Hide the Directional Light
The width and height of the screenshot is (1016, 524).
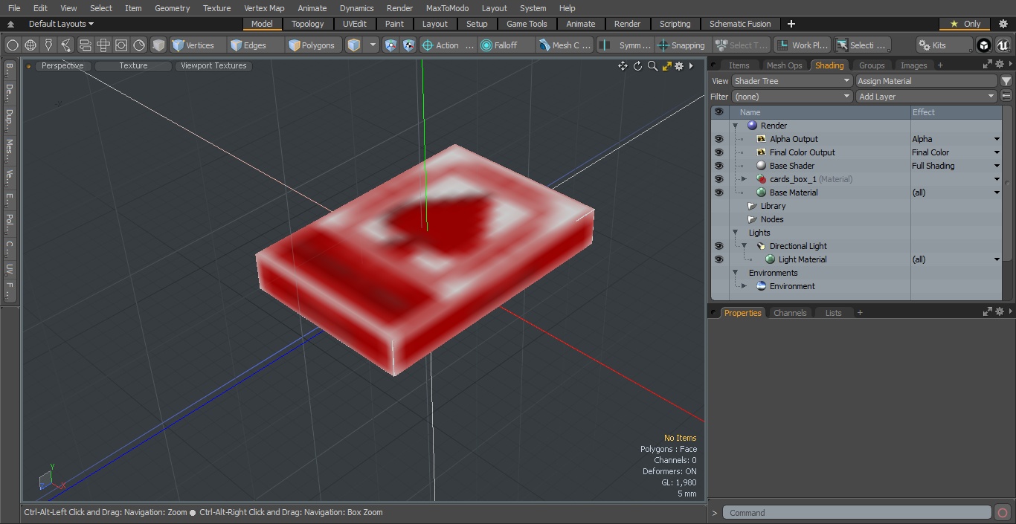coord(718,246)
